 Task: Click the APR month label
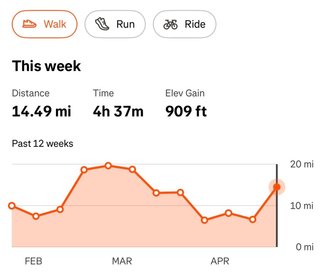pyautogui.click(x=220, y=262)
